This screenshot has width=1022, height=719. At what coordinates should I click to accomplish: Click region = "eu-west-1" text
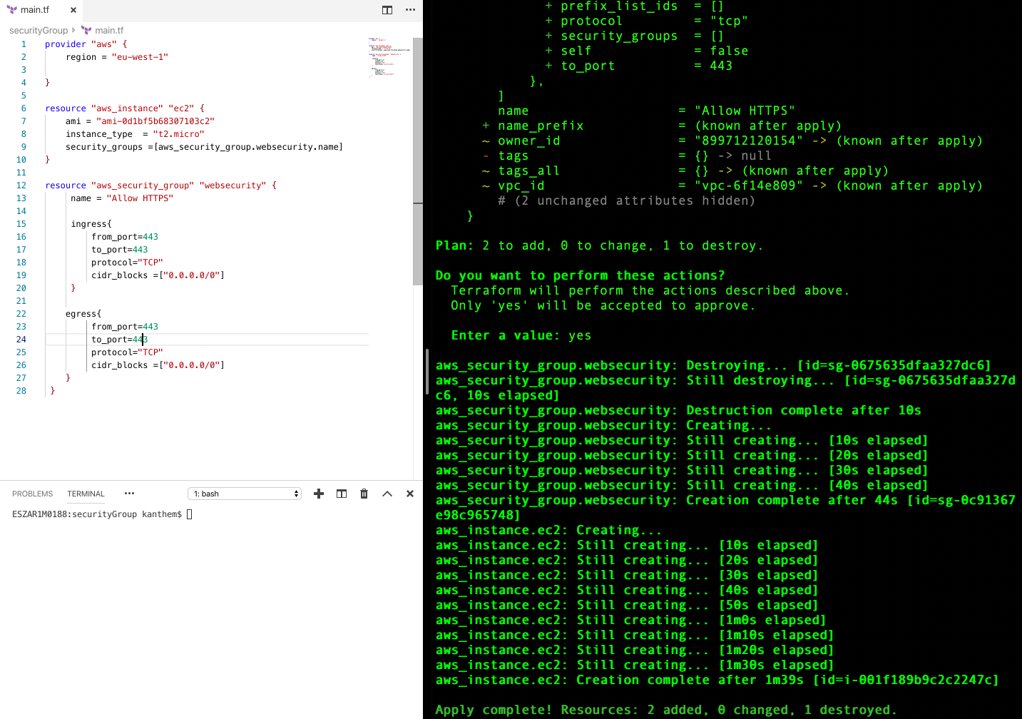click(x=117, y=57)
